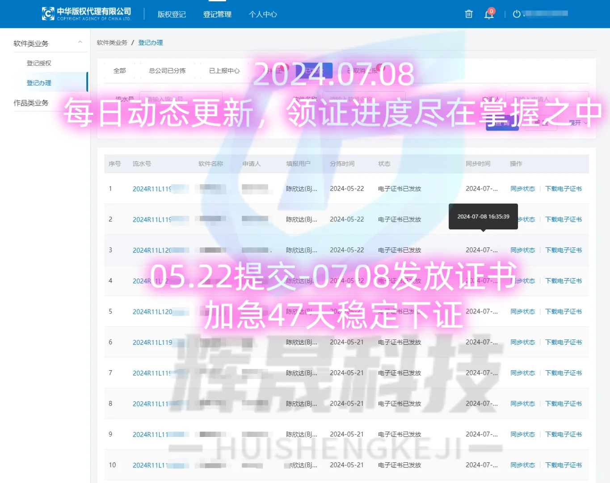The width and height of the screenshot is (610, 483).
Task: Click the power logout icon
Action: coord(517,13)
